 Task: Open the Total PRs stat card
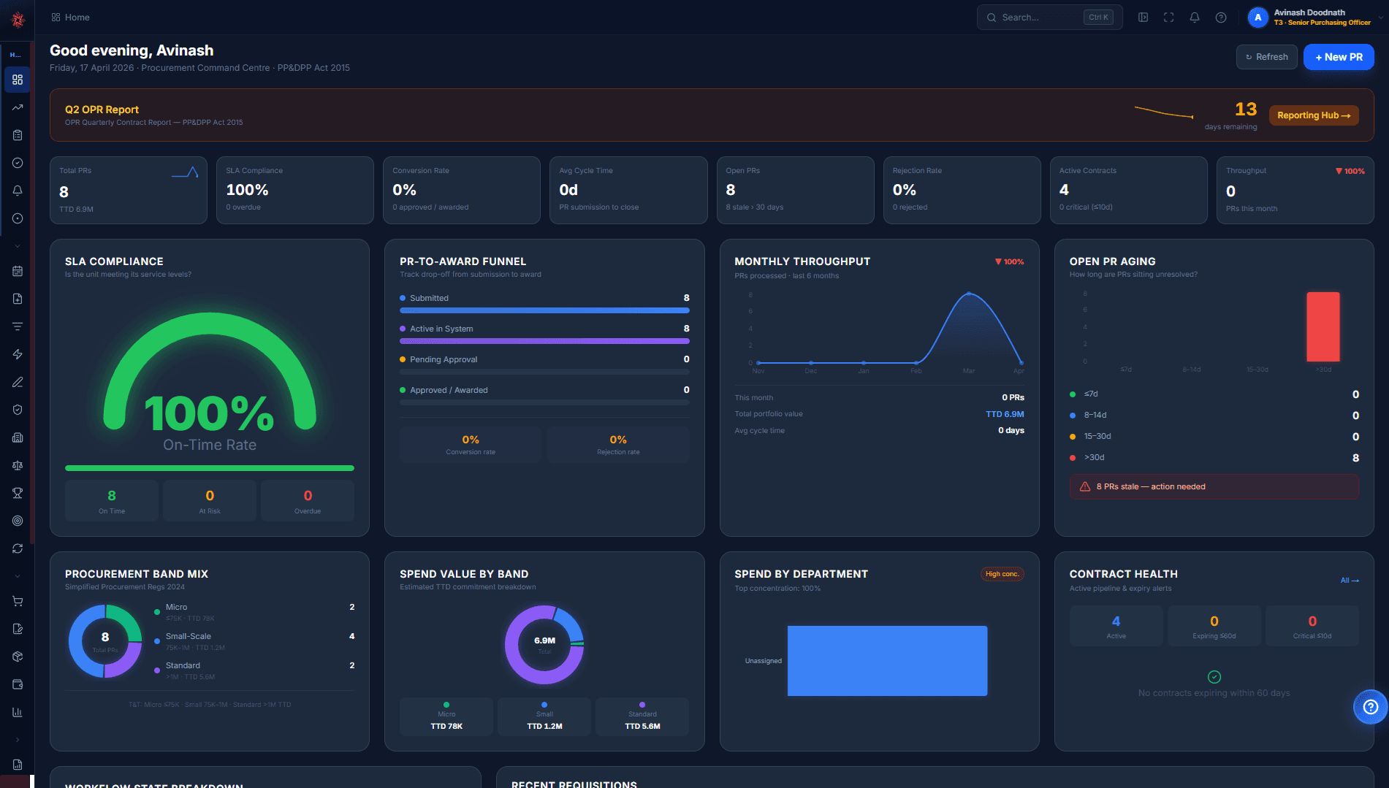click(129, 190)
